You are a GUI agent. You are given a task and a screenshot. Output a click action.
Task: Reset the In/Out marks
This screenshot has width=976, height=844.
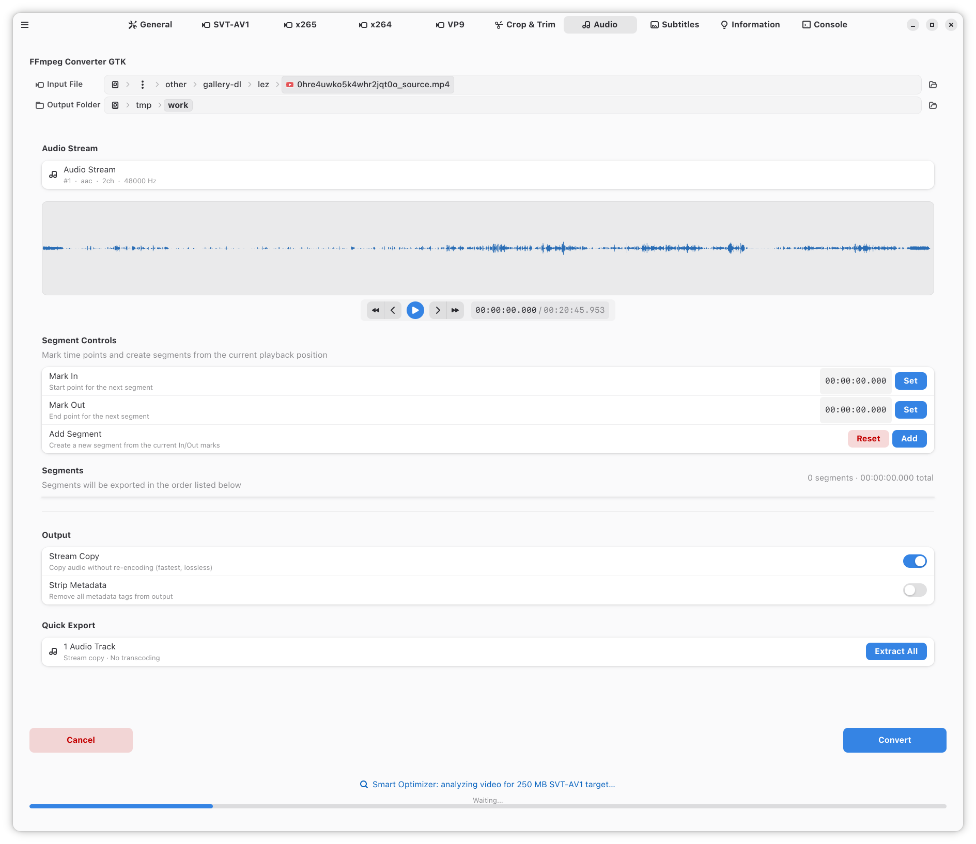[x=868, y=439]
